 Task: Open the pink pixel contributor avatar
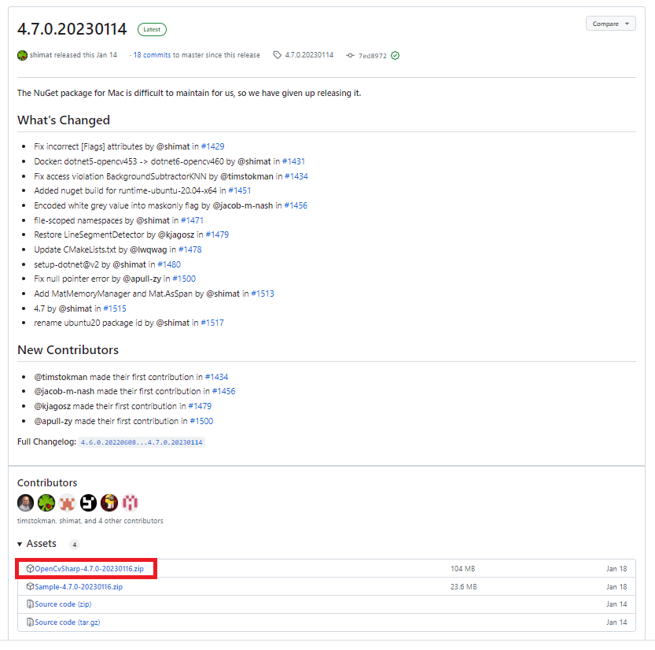(130, 503)
